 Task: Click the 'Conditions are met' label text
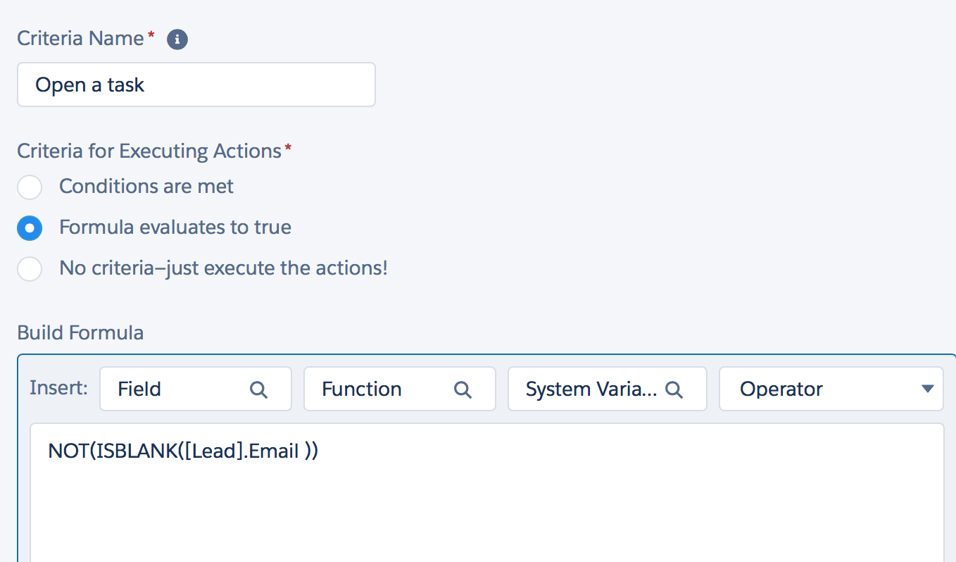coord(146,187)
